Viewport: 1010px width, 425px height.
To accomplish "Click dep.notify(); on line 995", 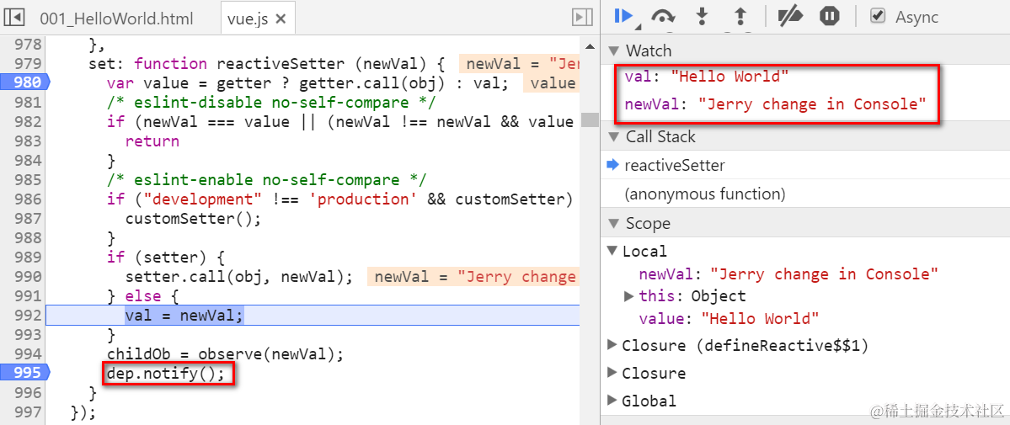I will (x=166, y=373).
